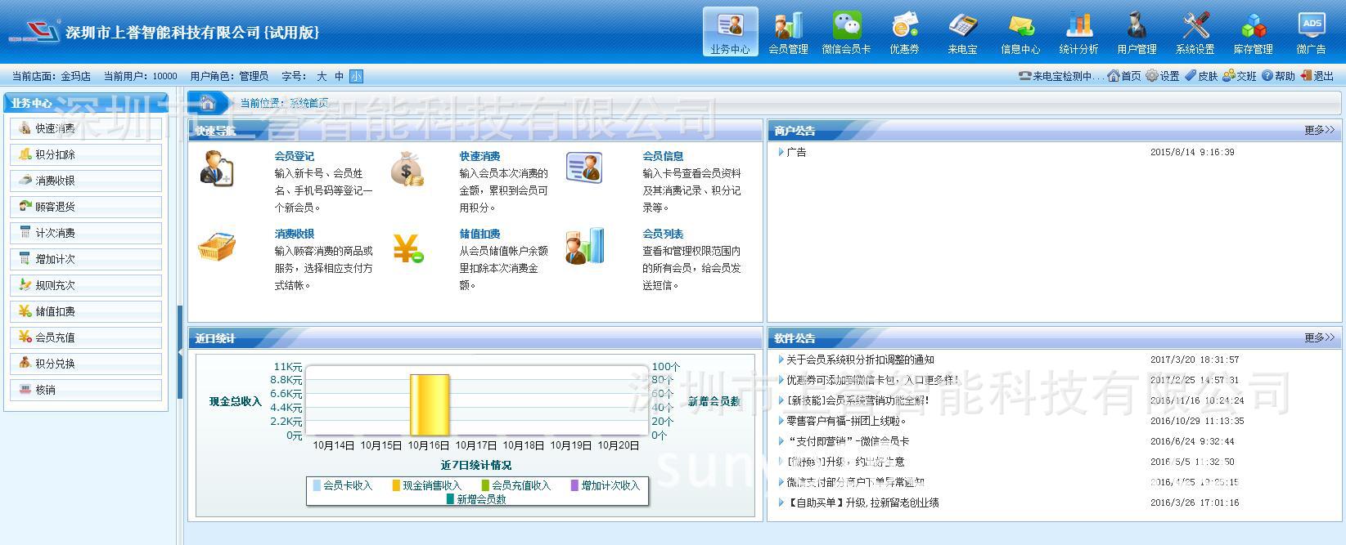Set font size to 中
The width and height of the screenshot is (1346, 545).
(x=339, y=76)
